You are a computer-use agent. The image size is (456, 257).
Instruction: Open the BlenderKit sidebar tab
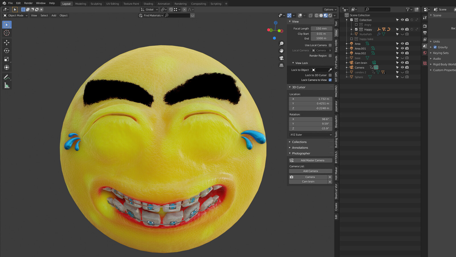coord(336,121)
